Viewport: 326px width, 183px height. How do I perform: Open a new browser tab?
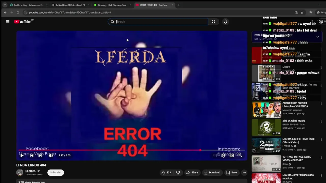pos(179,5)
